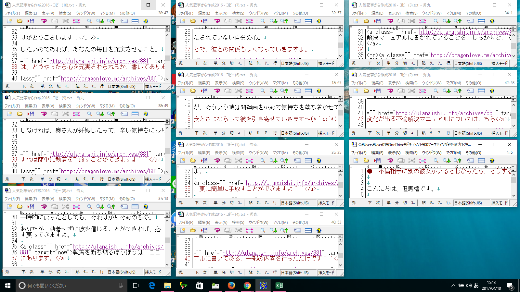Screen dimensions: 520x292
Task: Click Find Previous icon in コピー (4).txt window
Action: [284, 230]
